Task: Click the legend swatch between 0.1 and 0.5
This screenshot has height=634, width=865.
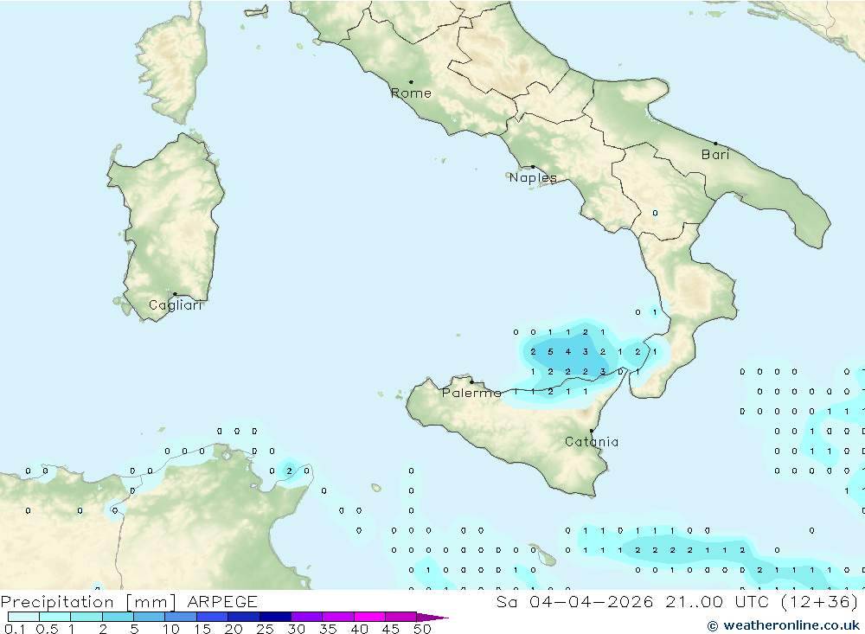Action: (23, 617)
